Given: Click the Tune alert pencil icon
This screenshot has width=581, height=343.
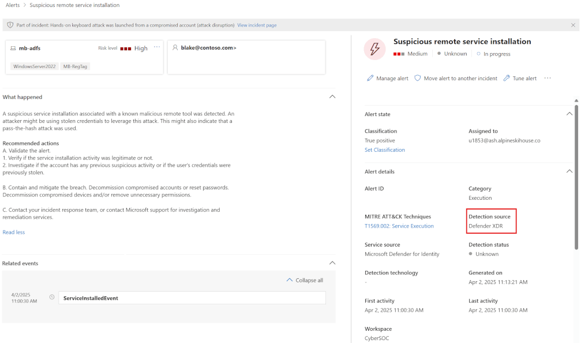Looking at the screenshot, I should click(507, 79).
